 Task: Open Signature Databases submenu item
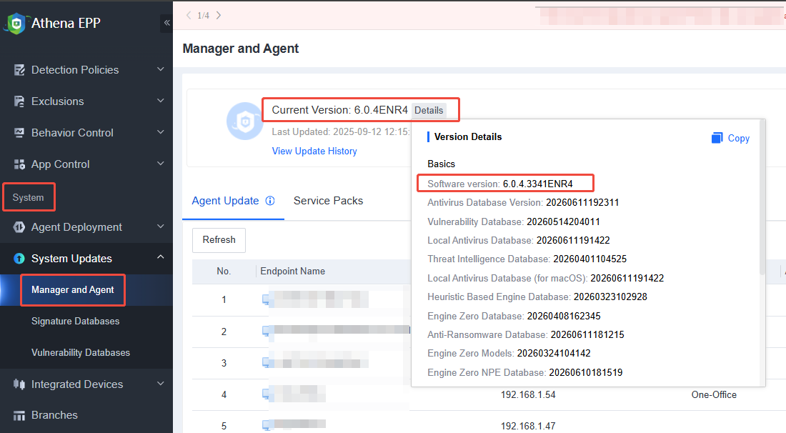pyautogui.click(x=75, y=322)
